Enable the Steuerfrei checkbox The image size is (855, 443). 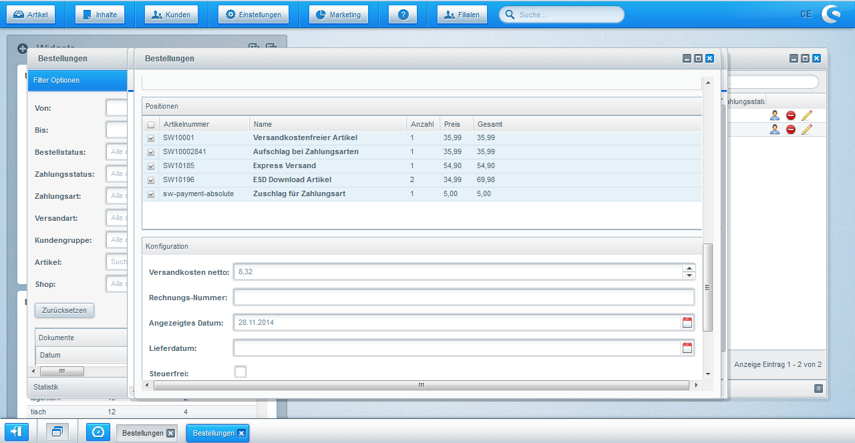point(240,372)
